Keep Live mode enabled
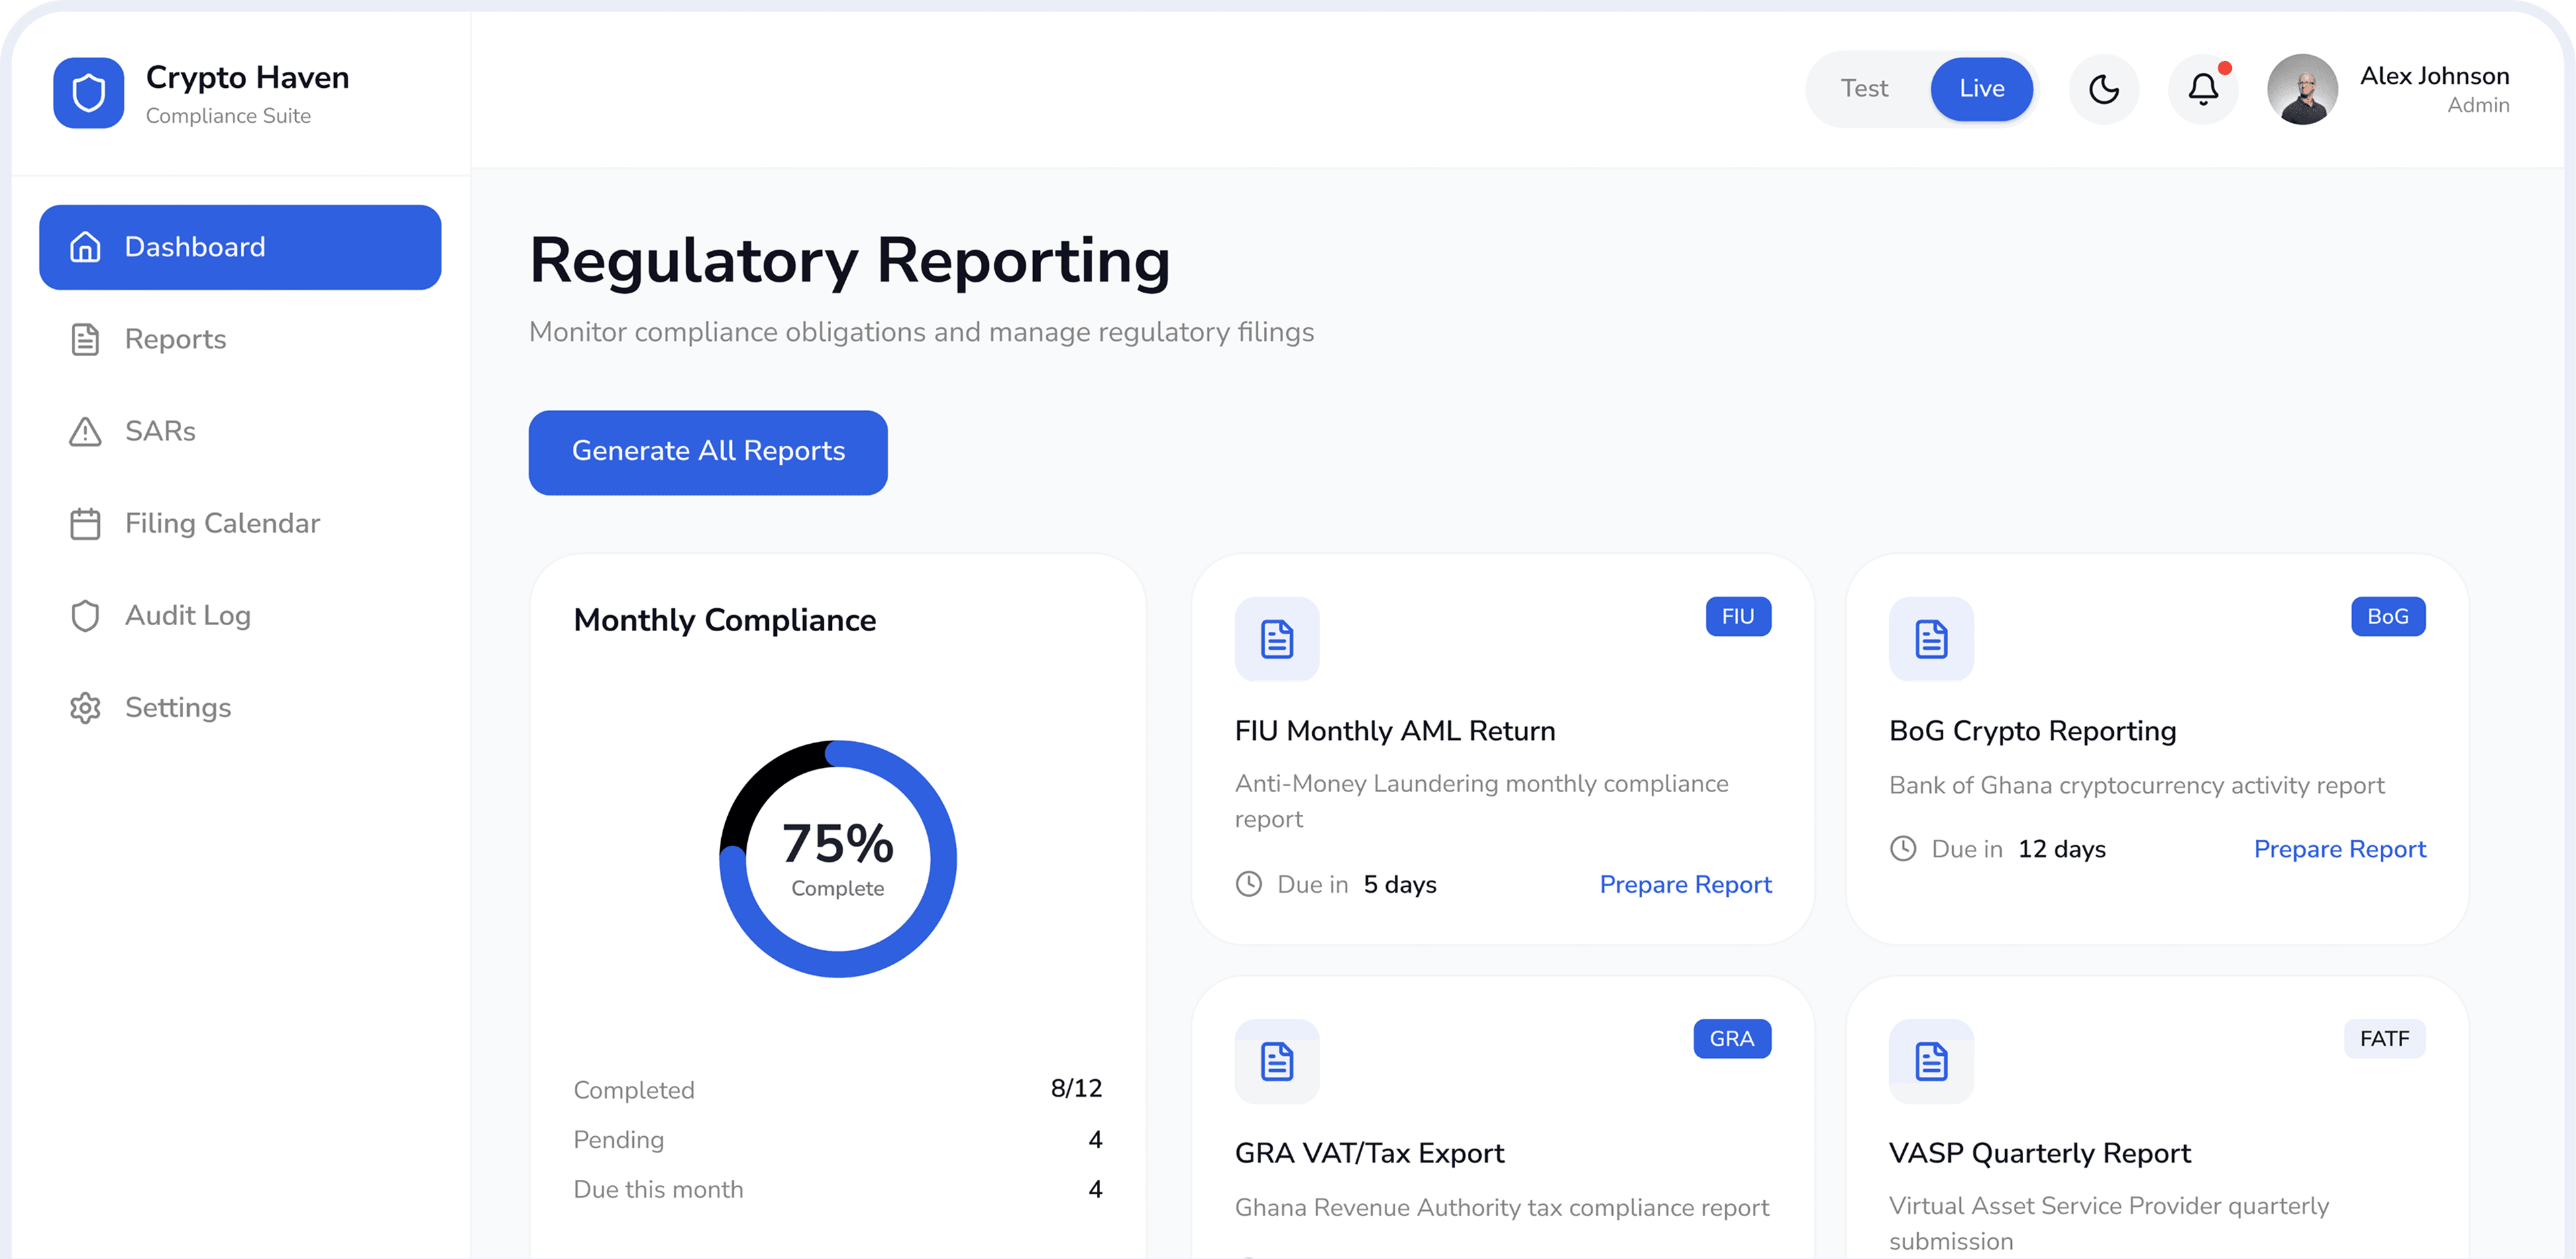 [x=1981, y=89]
